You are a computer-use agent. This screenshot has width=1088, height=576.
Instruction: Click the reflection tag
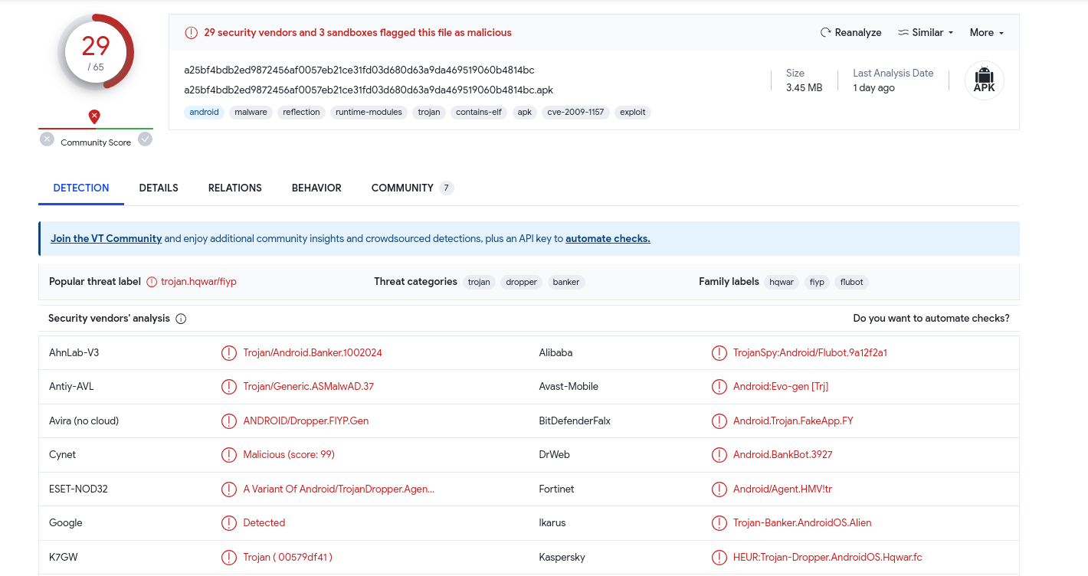301,113
